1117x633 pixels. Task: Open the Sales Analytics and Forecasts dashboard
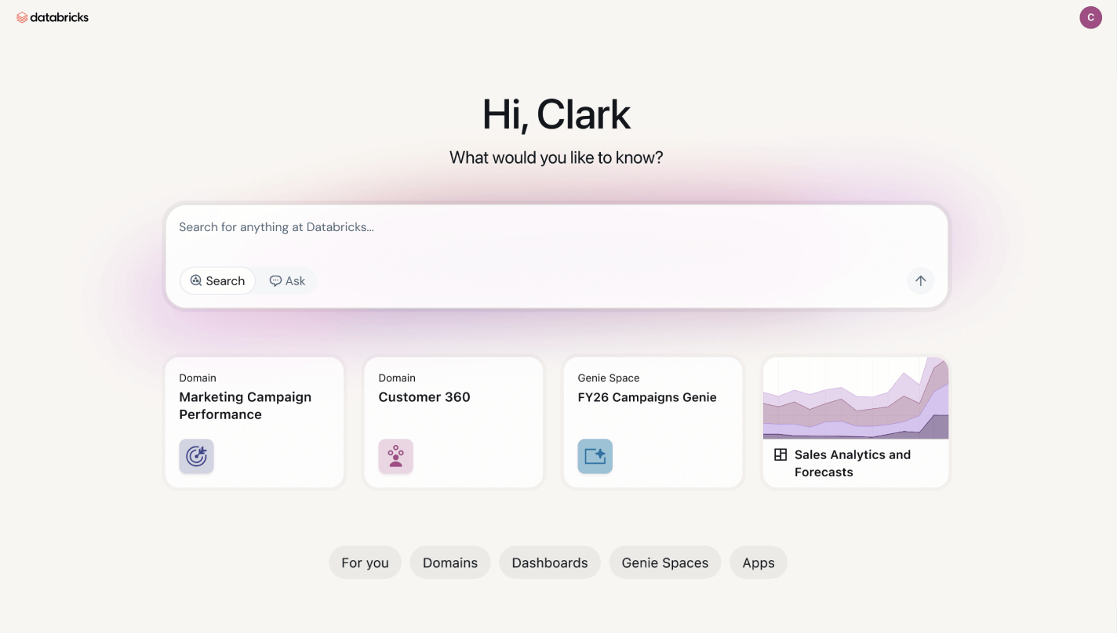(x=856, y=422)
